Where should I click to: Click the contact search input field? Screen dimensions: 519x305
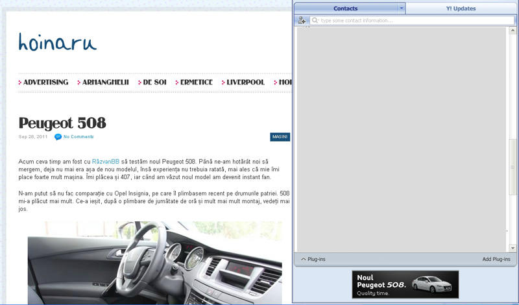tap(415, 21)
